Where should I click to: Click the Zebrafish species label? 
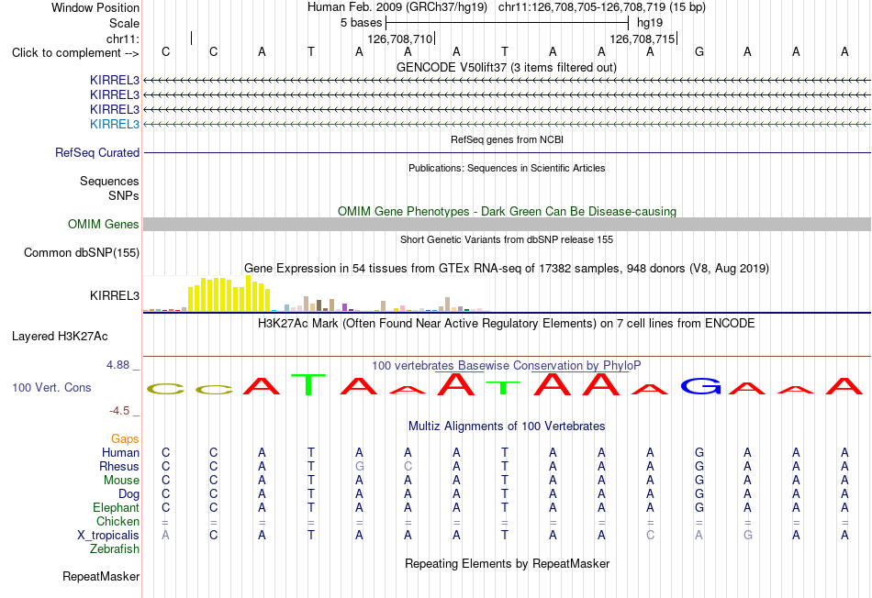pyautogui.click(x=115, y=549)
